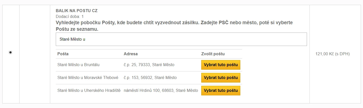Choose the Staré Město u Bruntálu post office button
The height and width of the screenshot is (108, 363).
click(x=221, y=65)
